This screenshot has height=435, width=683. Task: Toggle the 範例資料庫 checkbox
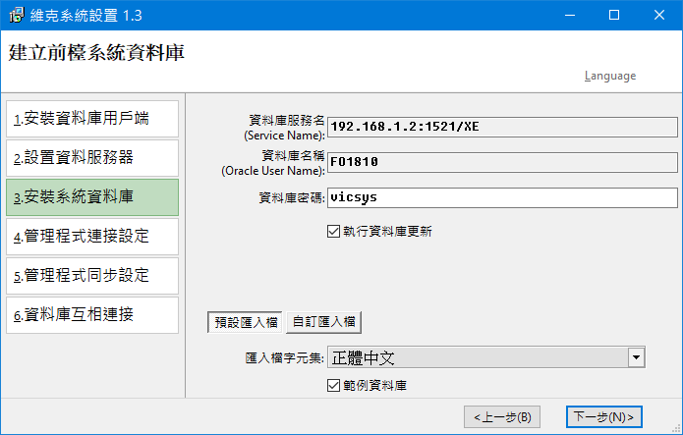coord(334,386)
